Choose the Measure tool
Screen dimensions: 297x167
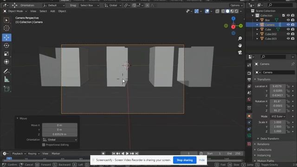coord(6,79)
